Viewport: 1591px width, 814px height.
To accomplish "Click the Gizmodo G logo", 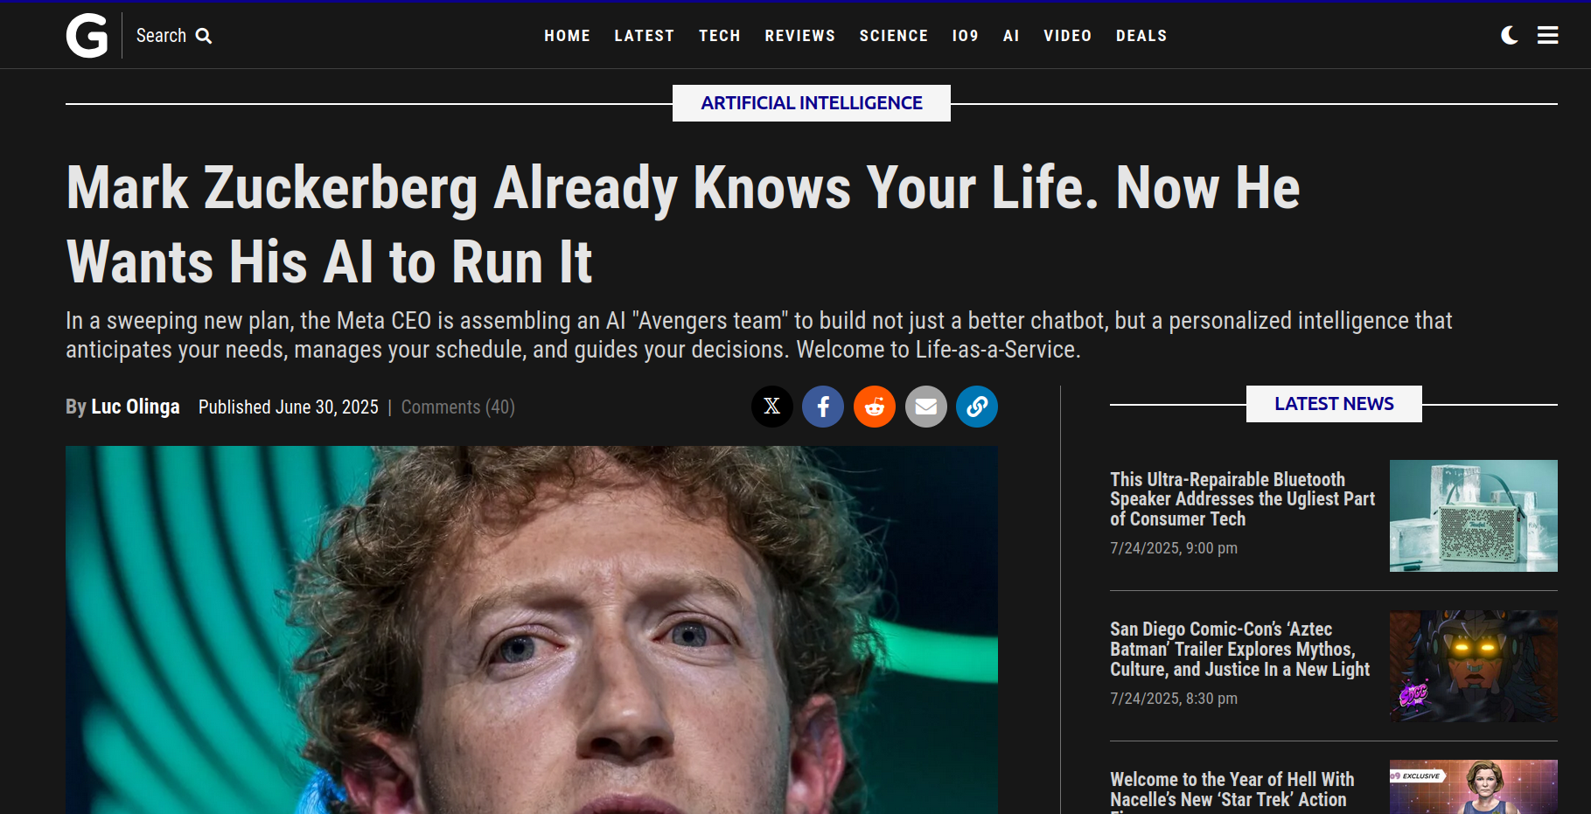I will [x=87, y=36].
